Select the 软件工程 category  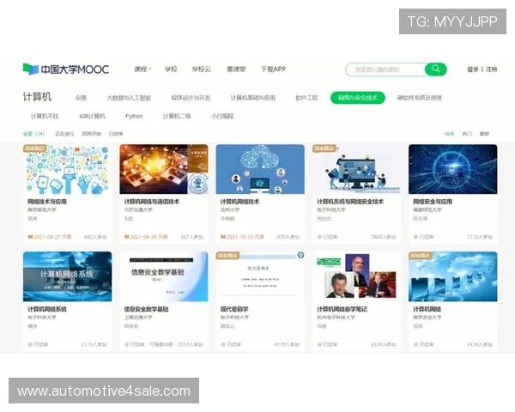pyautogui.click(x=306, y=98)
